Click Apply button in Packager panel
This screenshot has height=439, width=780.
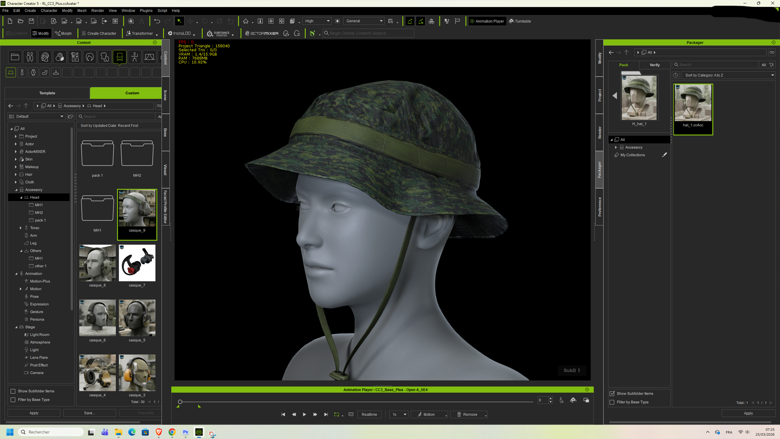click(748, 413)
